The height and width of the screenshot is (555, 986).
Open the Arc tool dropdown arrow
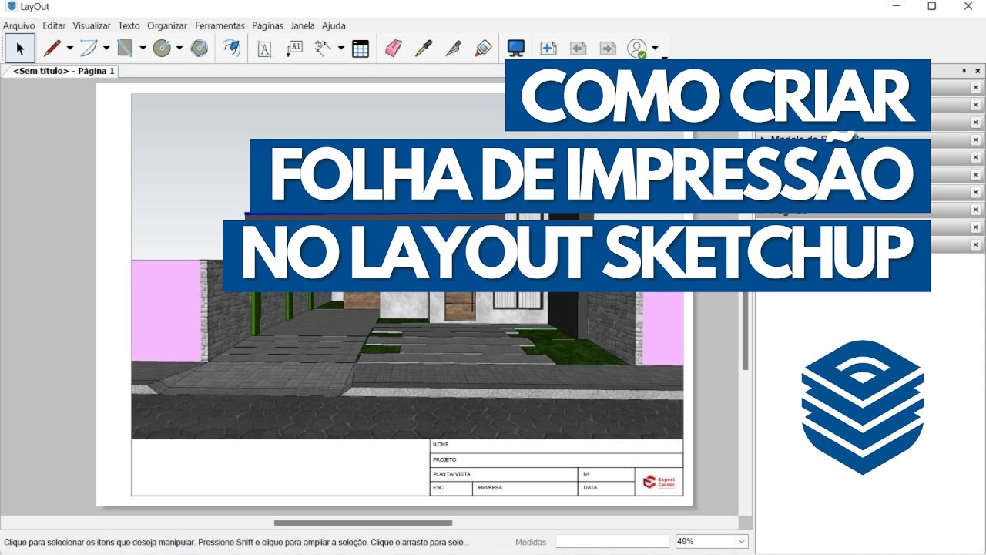[106, 49]
